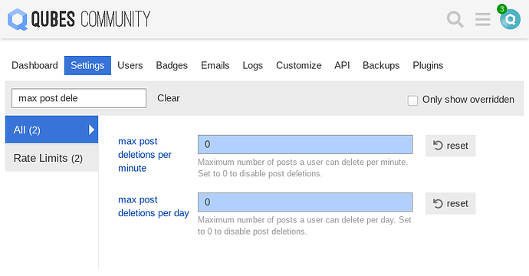Select the 'All (2)' category

point(51,130)
